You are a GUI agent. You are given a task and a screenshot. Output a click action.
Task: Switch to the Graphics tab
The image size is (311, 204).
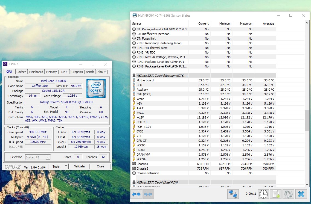point(77,72)
